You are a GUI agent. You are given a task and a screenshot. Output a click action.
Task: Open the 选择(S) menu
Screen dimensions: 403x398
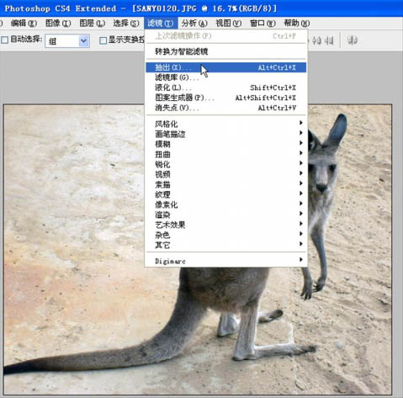[x=126, y=24]
